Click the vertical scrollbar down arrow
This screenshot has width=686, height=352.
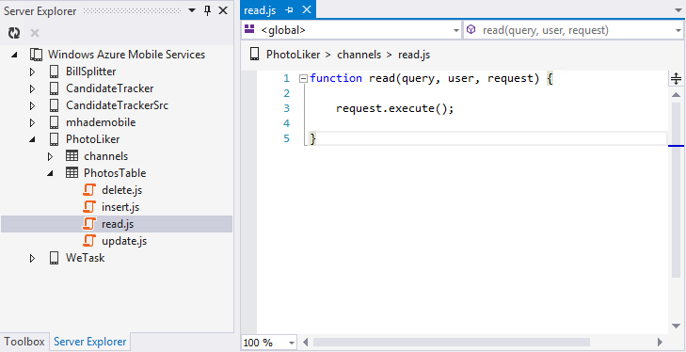677,327
